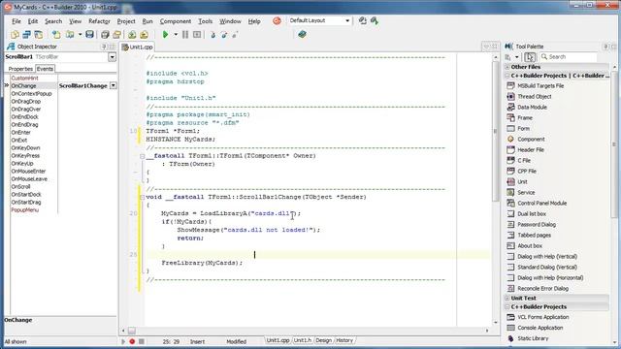Click the Unit1.cpp editor file tab
This screenshot has height=349, width=621.
tap(138, 47)
